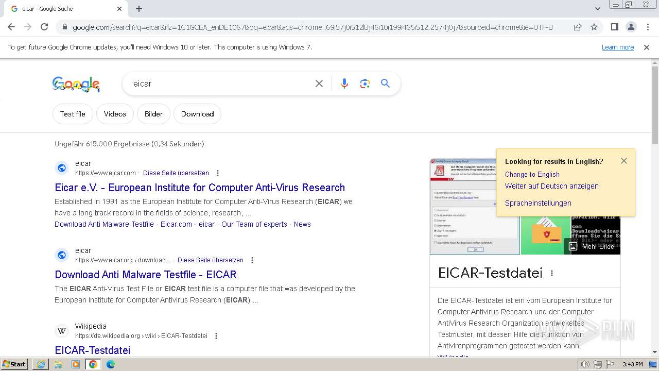The image size is (659, 371).
Task: Close the eicar Google Suche tab
Action: (x=119, y=9)
